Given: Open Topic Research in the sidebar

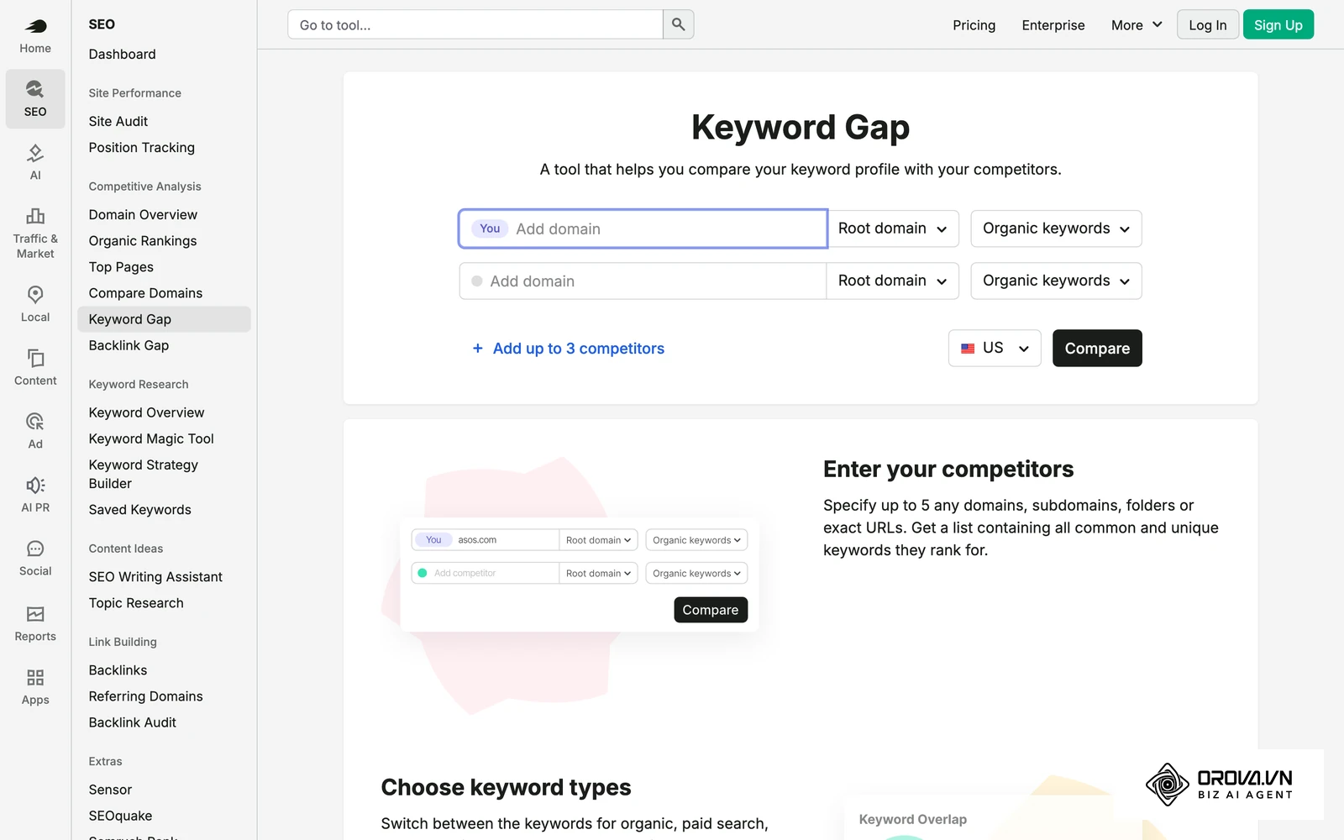Looking at the screenshot, I should (136, 602).
